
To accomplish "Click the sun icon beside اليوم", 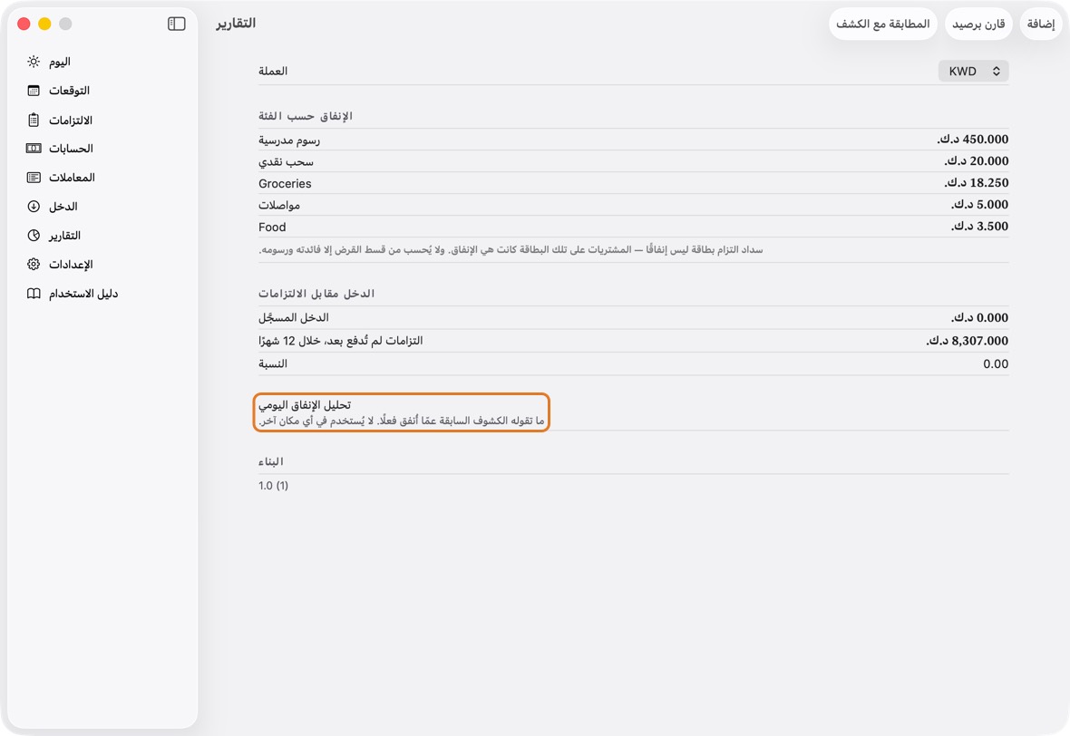I will [34, 62].
